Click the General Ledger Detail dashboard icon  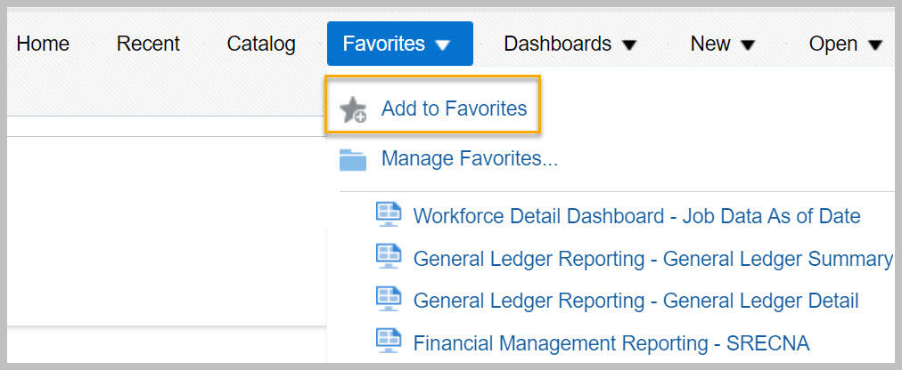389,299
